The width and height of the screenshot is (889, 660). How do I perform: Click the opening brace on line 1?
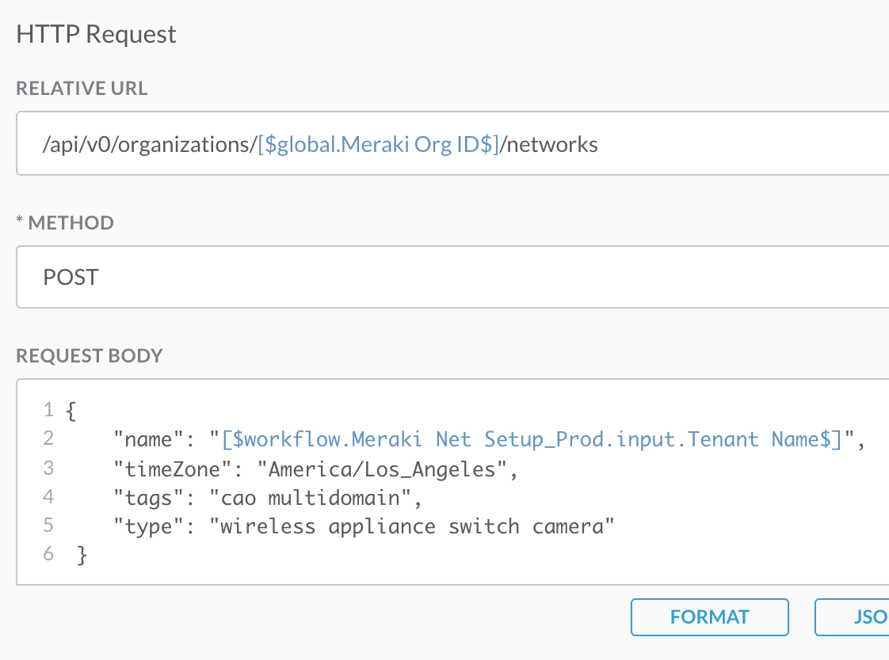(72, 410)
